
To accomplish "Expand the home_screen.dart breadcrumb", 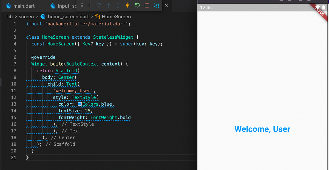I will (x=68, y=16).
